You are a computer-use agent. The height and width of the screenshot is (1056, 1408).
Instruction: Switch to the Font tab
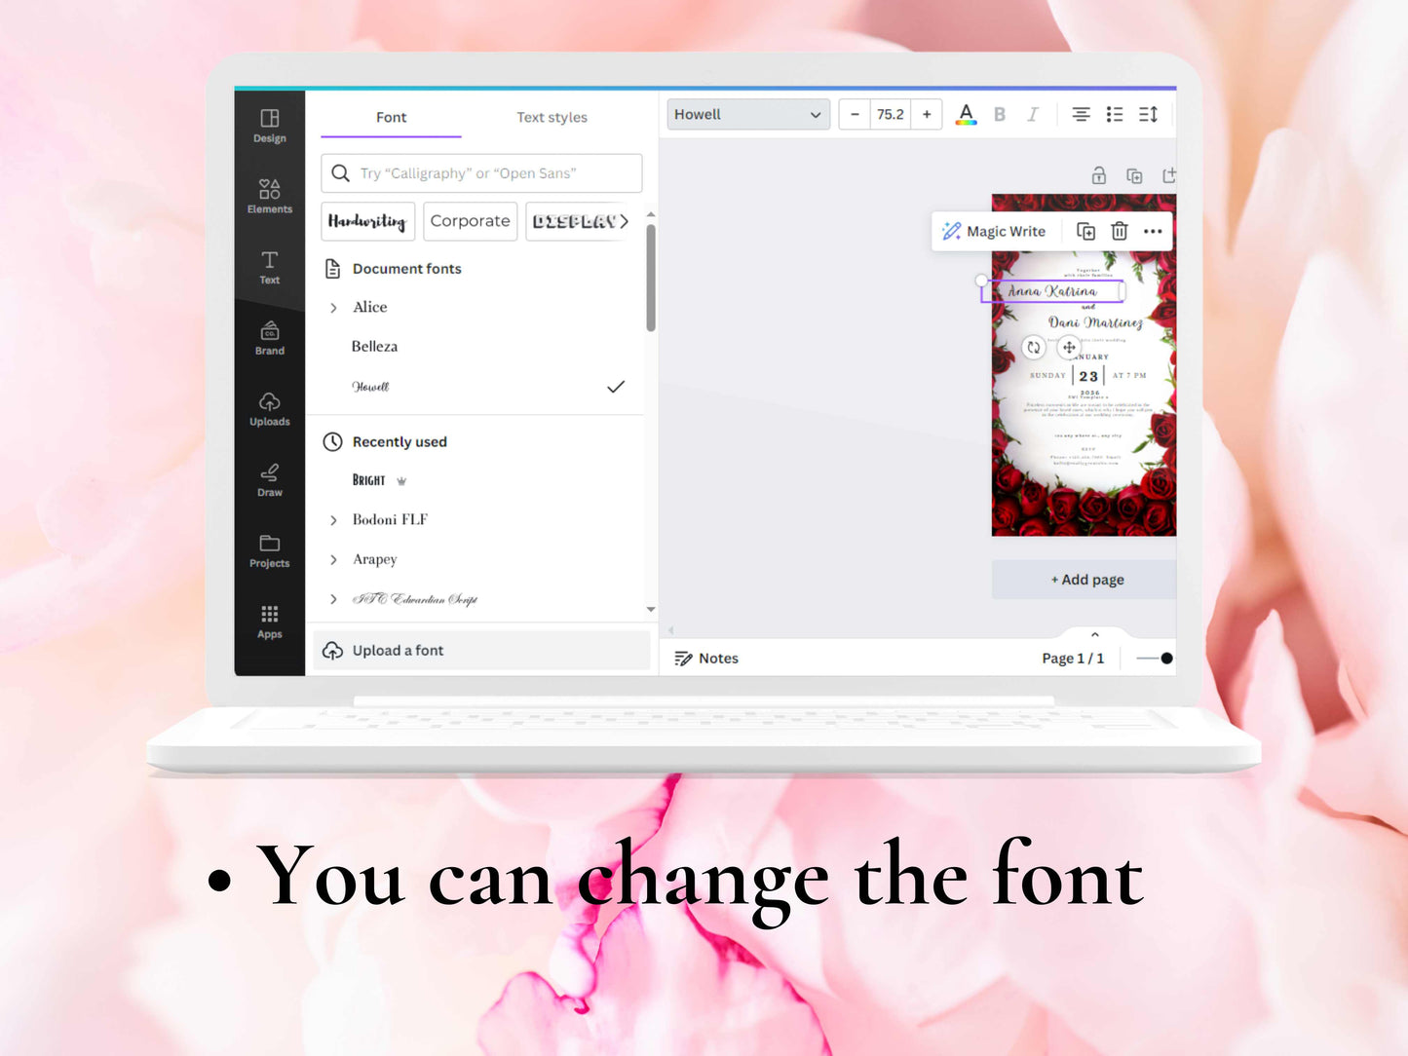[391, 117]
